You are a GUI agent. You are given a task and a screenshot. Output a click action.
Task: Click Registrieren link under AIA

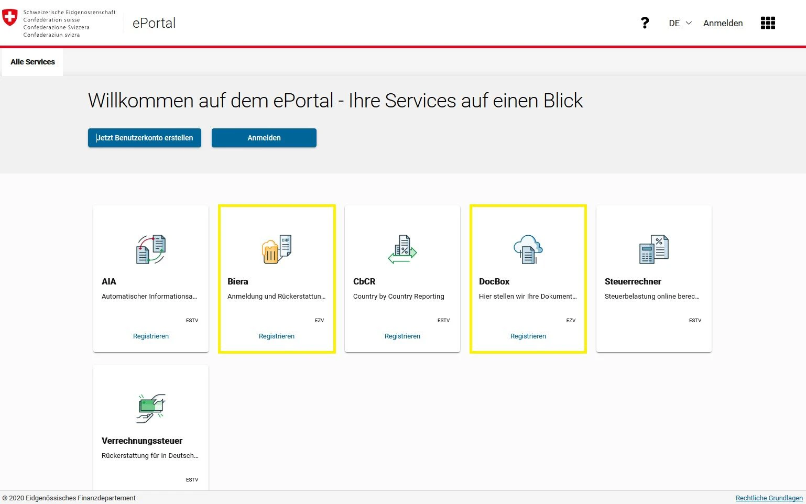(151, 336)
